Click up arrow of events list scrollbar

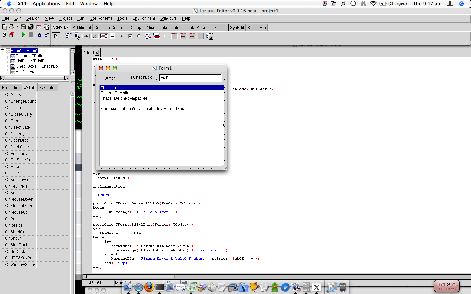point(72,94)
